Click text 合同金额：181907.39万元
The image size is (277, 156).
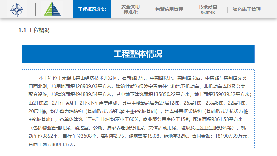[x=219, y=136]
